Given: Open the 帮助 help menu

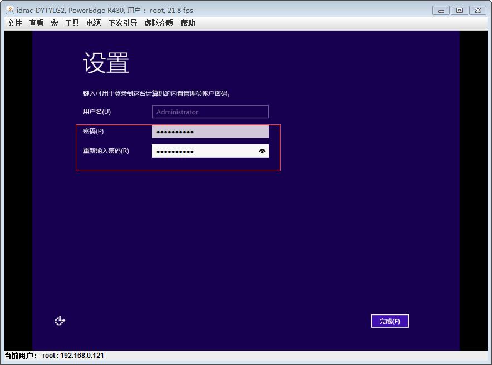Looking at the screenshot, I should 188,23.
